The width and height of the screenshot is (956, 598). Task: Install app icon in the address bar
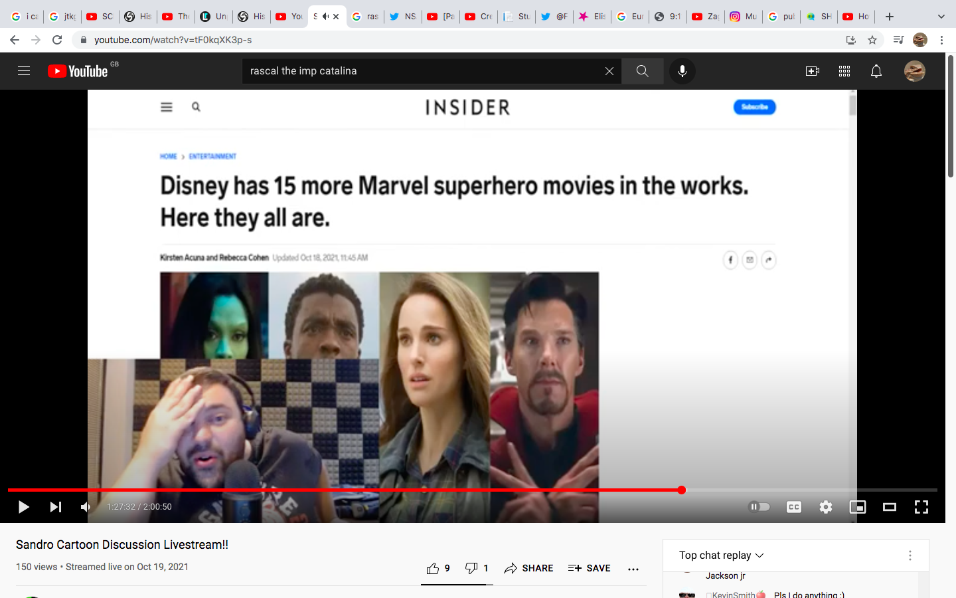click(851, 40)
